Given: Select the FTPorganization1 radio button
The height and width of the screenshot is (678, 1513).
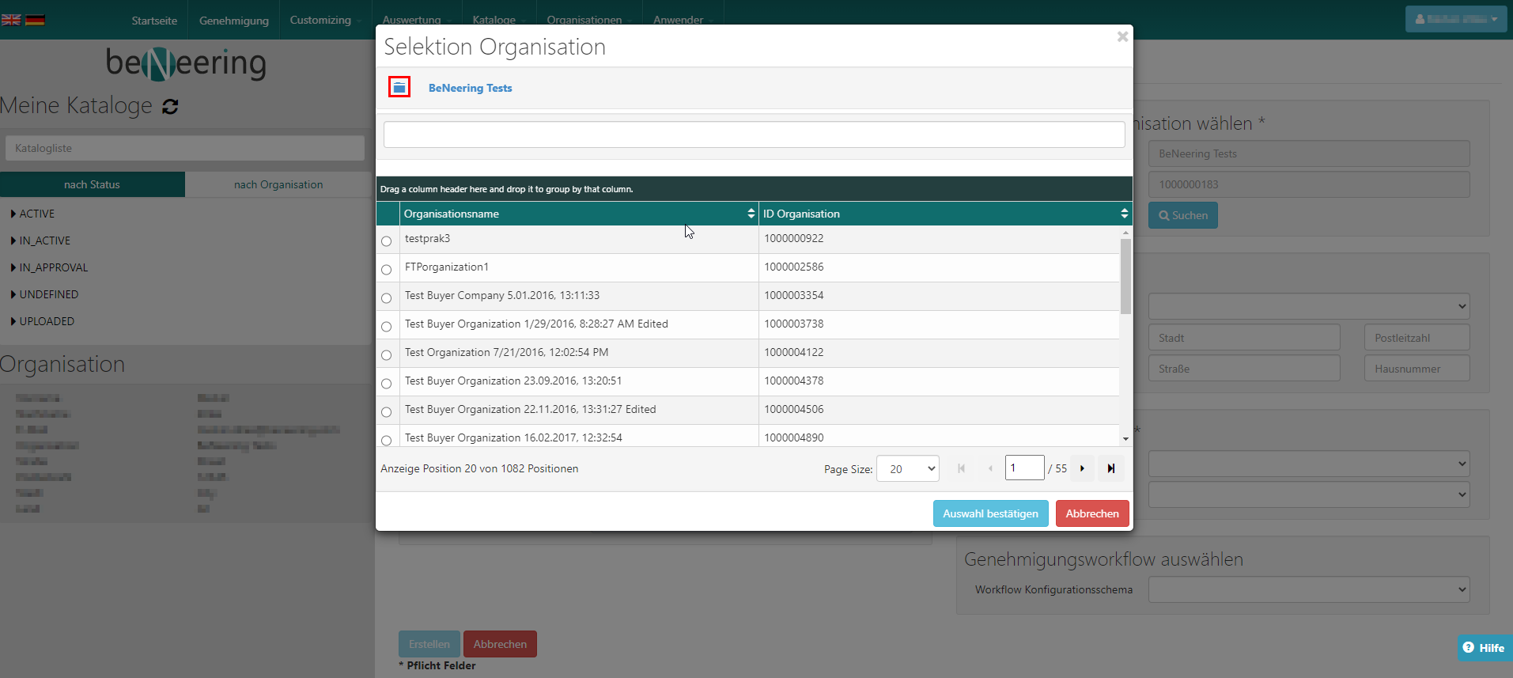Looking at the screenshot, I should pyautogui.click(x=386, y=270).
